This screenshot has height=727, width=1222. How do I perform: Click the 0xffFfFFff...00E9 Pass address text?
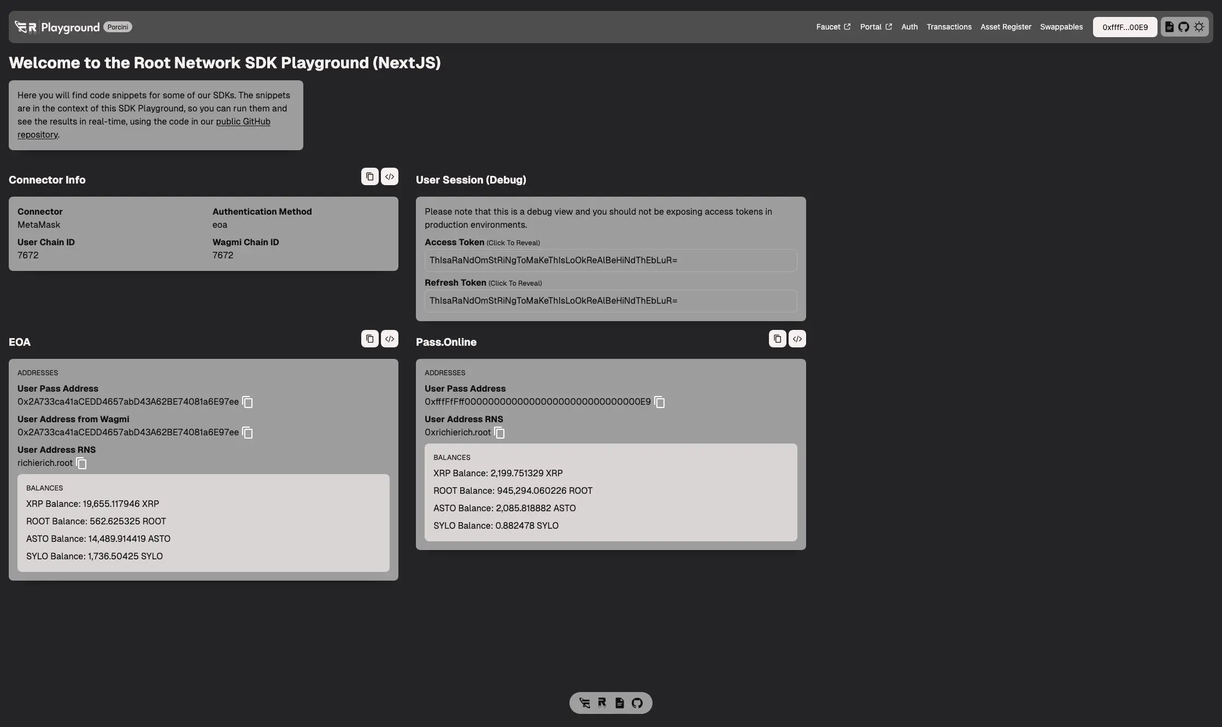pyautogui.click(x=538, y=401)
